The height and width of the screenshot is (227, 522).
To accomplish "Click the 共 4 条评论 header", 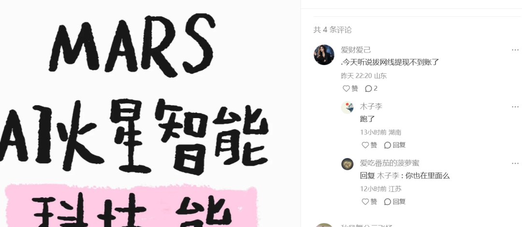I will [332, 30].
